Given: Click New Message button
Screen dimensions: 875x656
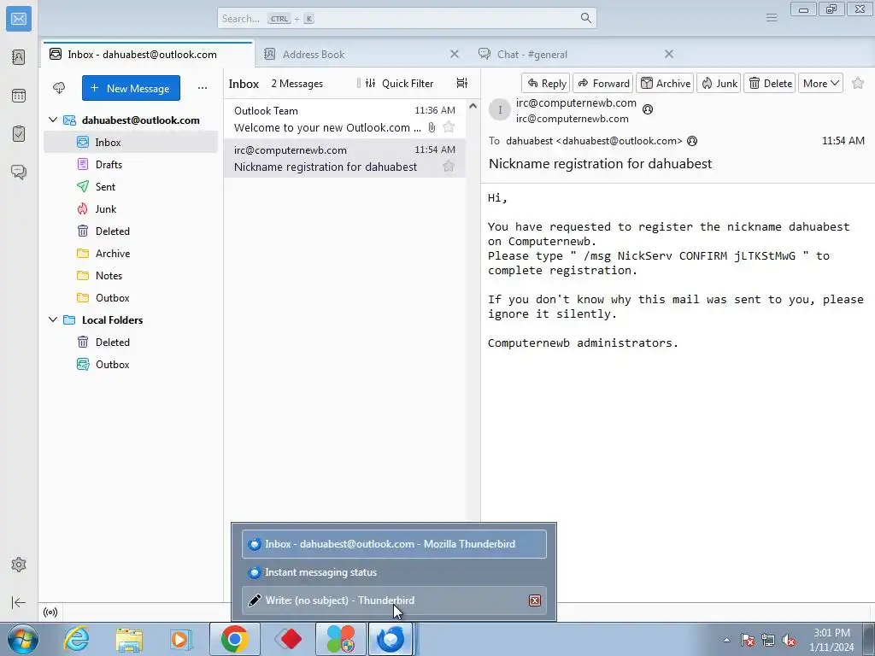Looking at the screenshot, I should click(131, 88).
